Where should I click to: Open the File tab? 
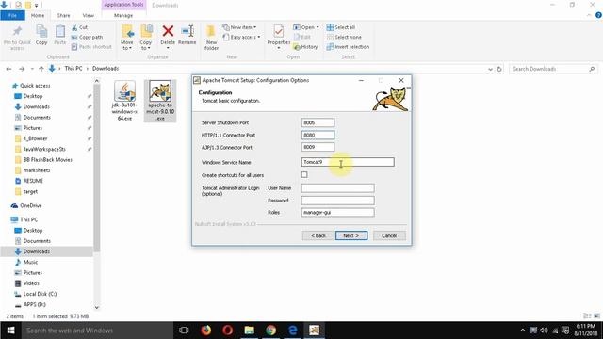[x=12, y=15]
